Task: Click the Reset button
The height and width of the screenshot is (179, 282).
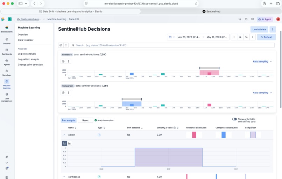Action: [85, 120]
